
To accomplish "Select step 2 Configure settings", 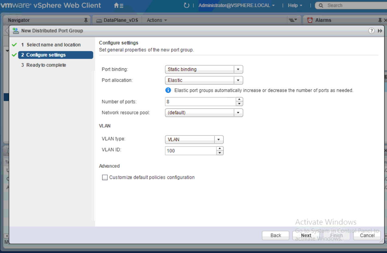I will click(55, 55).
